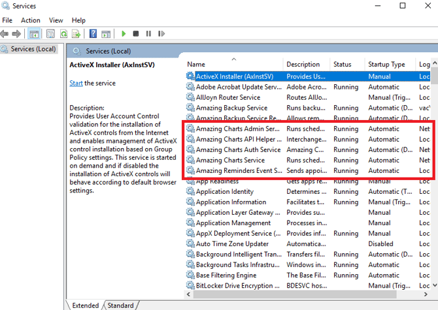438x310 pixels.
Task: Click the horizontal scrollbar left arrow
Action: click(x=188, y=294)
